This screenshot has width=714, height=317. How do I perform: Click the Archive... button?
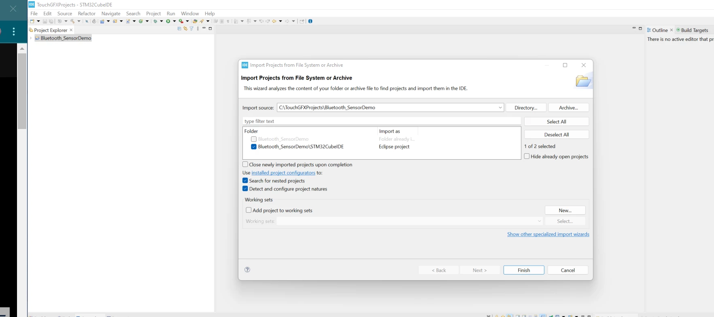click(568, 108)
